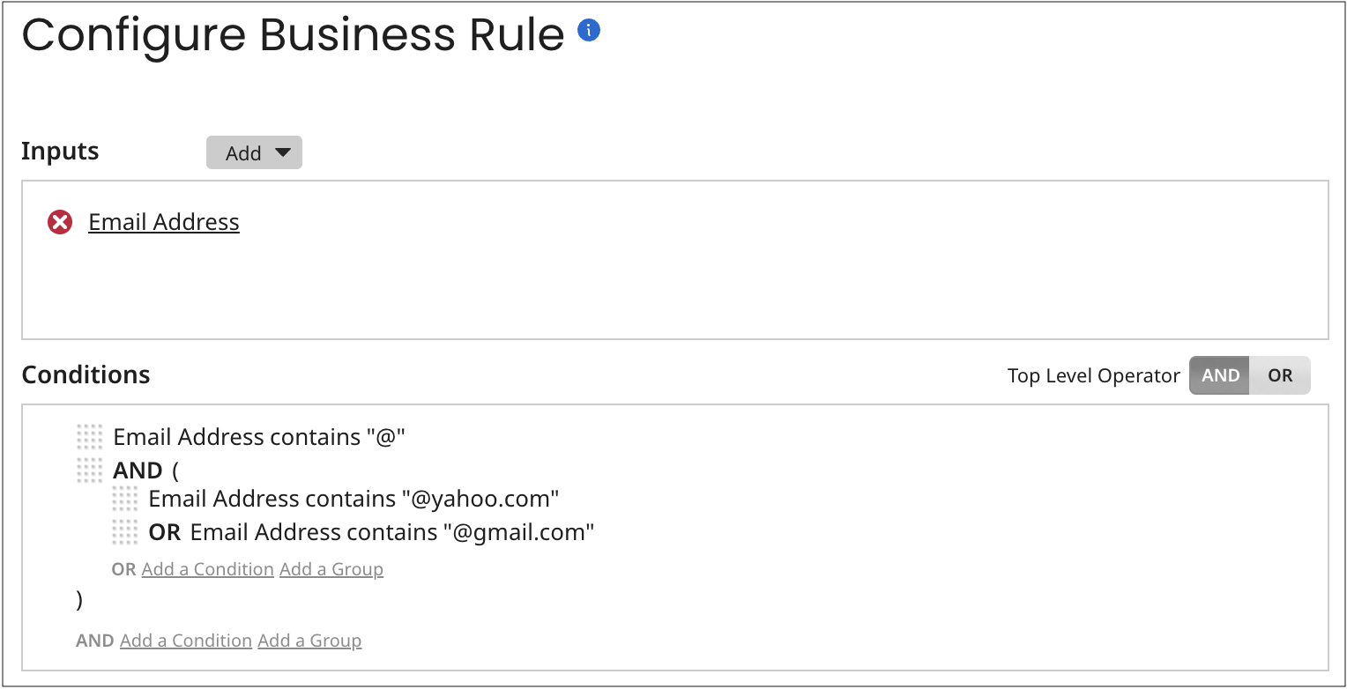The width and height of the screenshot is (1347, 689).
Task: Remove the Email Address input with red X
Action: pos(60,223)
